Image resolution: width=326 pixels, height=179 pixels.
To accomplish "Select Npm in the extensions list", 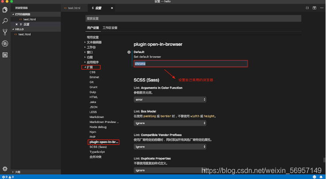I will click(93, 132).
